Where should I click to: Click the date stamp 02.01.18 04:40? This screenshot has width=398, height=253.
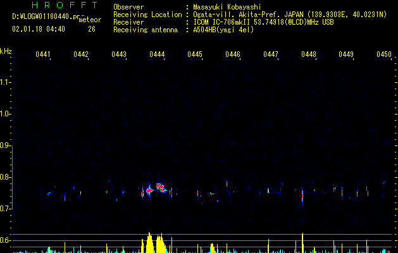39,28
